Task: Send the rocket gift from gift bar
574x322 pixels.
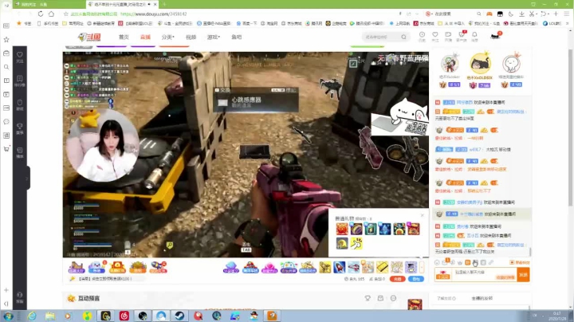Action: [x=339, y=267]
